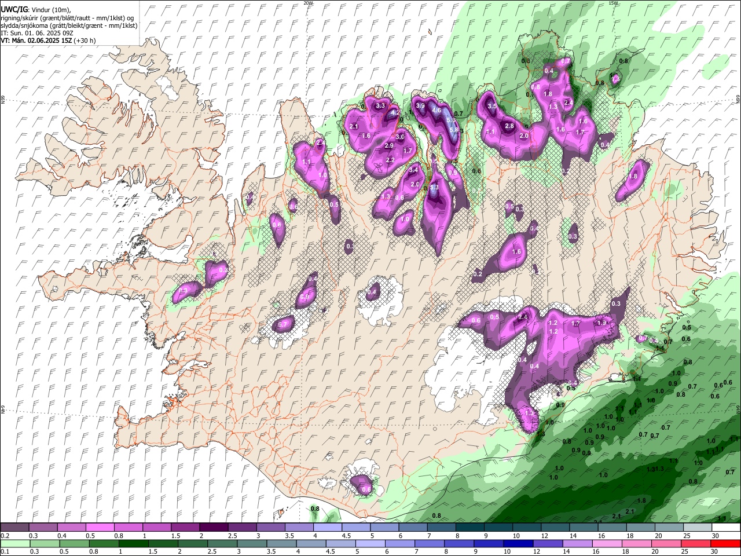Click the bright pink snow swatch right of 0.5
741x556 pixels.
pyautogui.click(x=100, y=528)
